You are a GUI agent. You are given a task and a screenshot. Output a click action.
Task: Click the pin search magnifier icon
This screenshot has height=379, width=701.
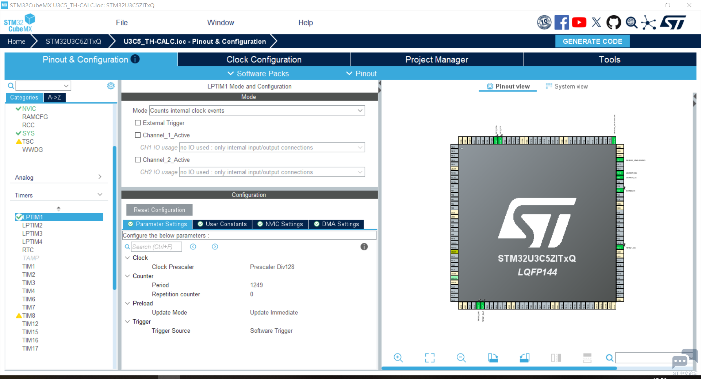(x=610, y=358)
